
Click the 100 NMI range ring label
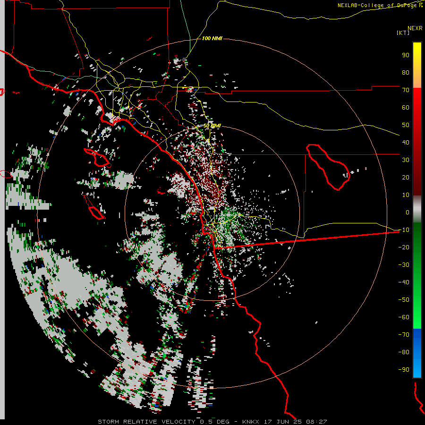[x=212, y=39]
